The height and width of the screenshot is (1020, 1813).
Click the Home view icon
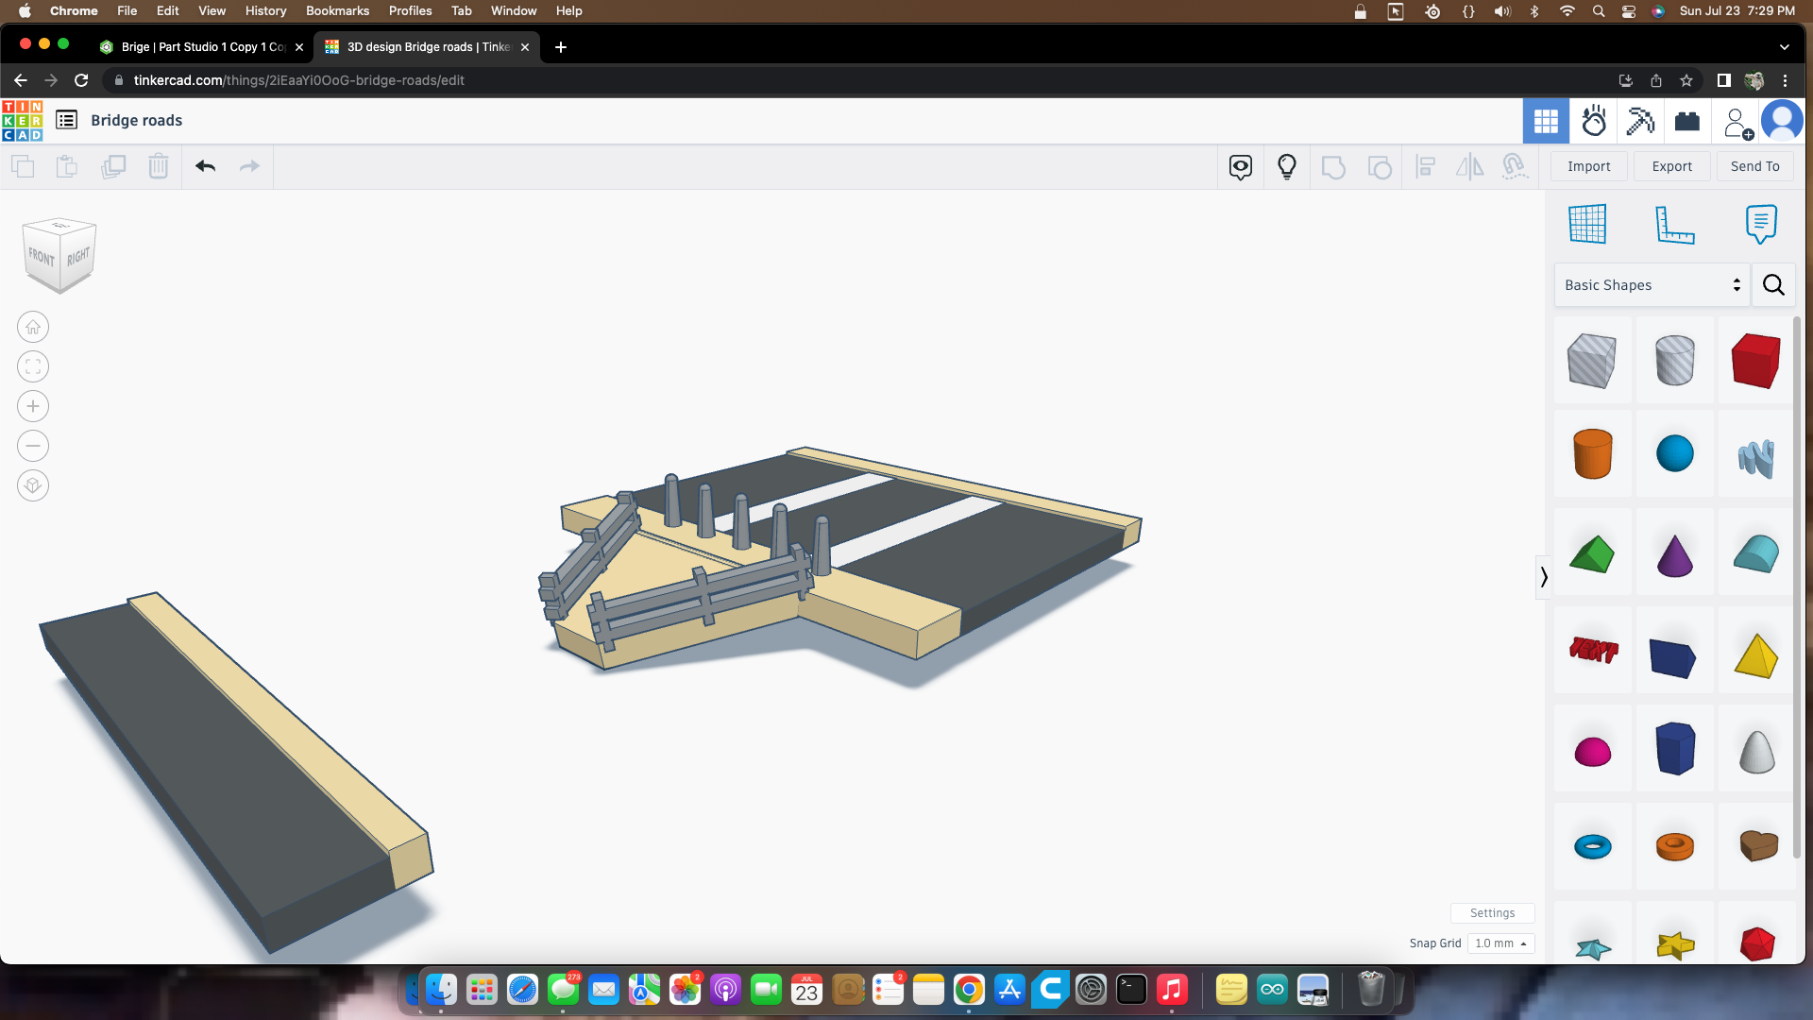[x=33, y=327]
